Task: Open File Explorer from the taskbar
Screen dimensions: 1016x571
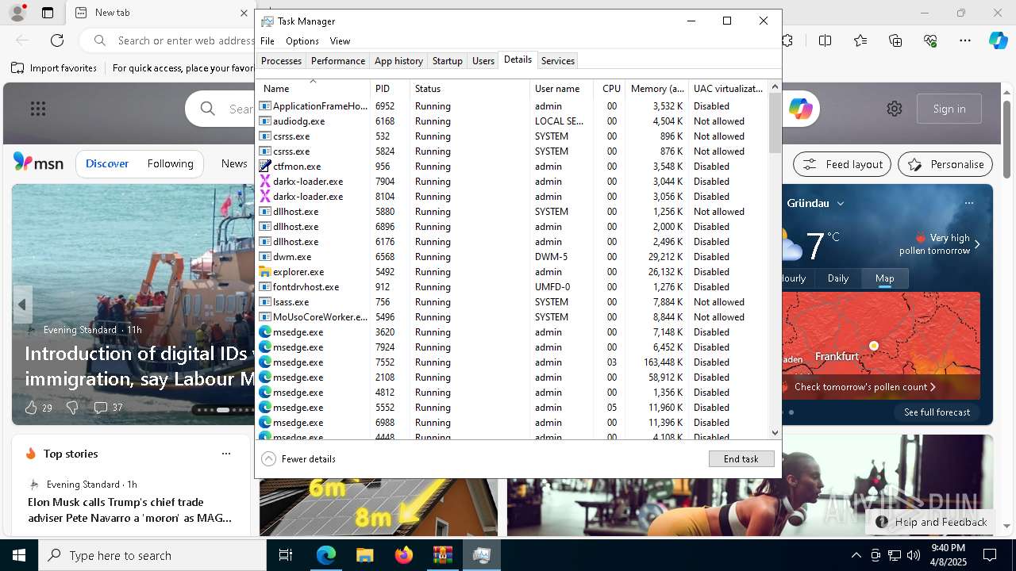Action: tap(364, 555)
